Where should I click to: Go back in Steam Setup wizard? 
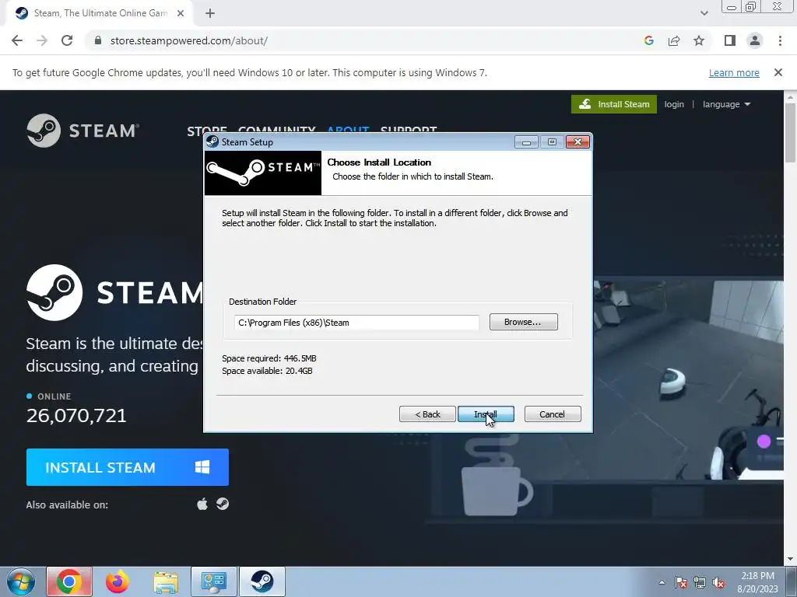(x=427, y=414)
